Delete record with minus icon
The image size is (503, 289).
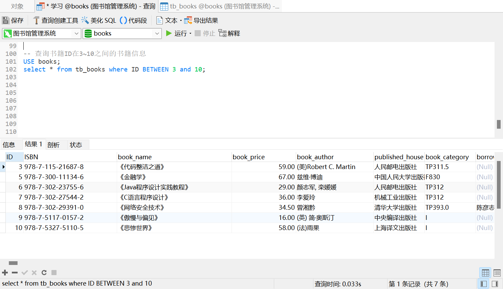click(x=15, y=272)
